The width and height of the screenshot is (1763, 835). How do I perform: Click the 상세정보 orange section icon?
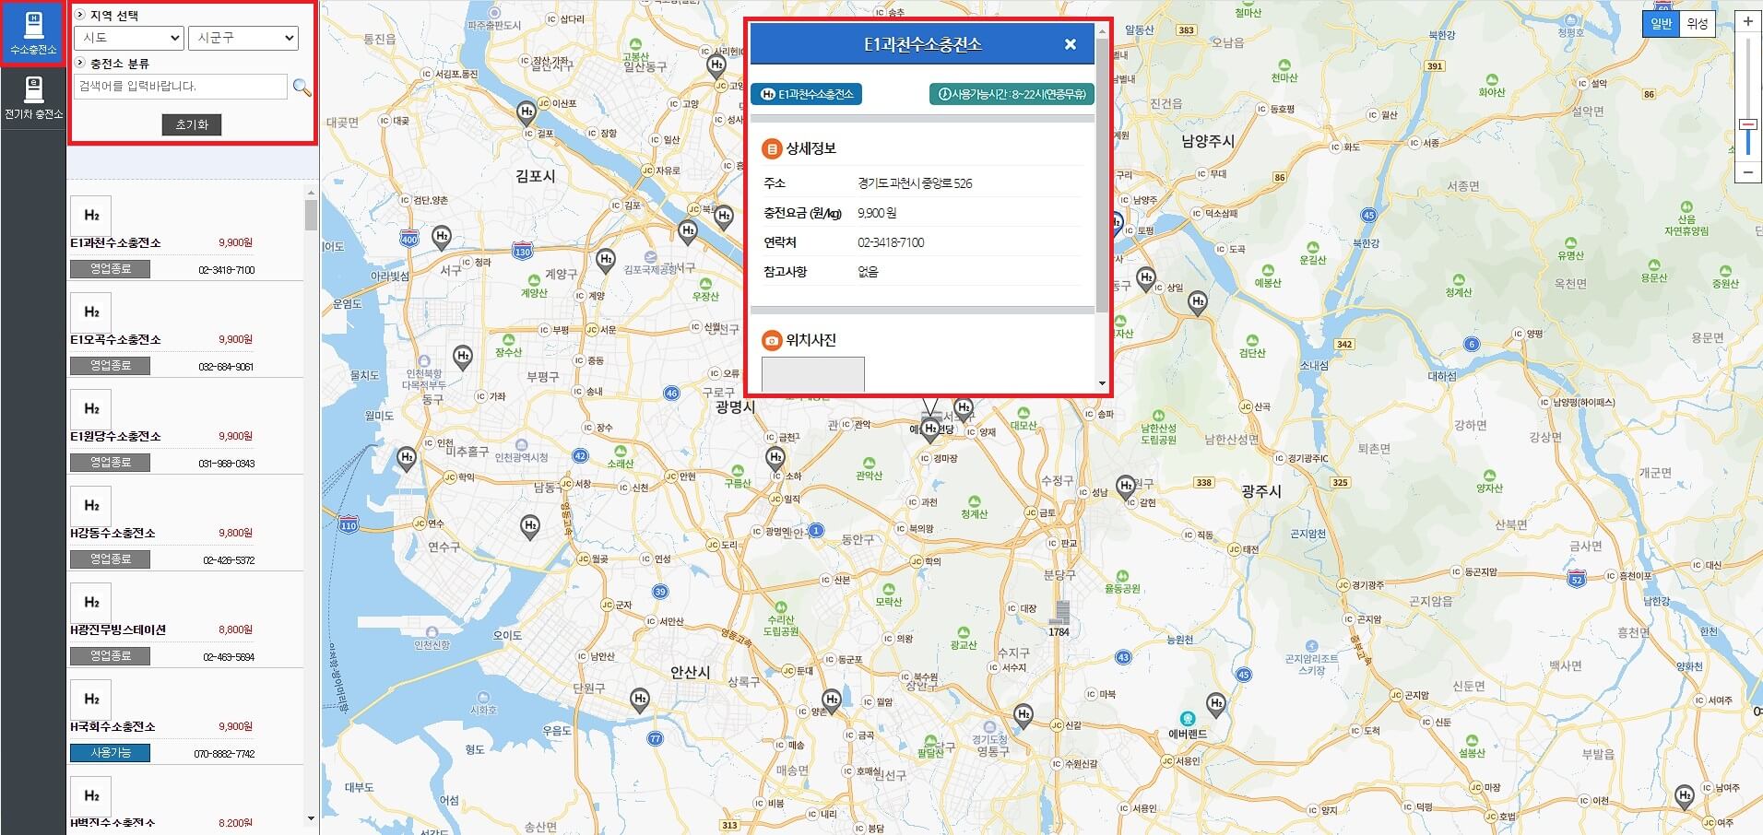point(772,148)
